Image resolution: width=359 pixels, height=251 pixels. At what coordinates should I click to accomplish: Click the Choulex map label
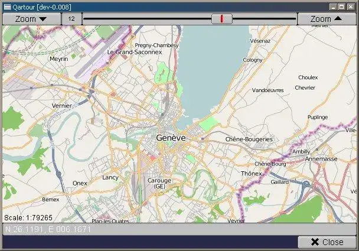point(308,77)
